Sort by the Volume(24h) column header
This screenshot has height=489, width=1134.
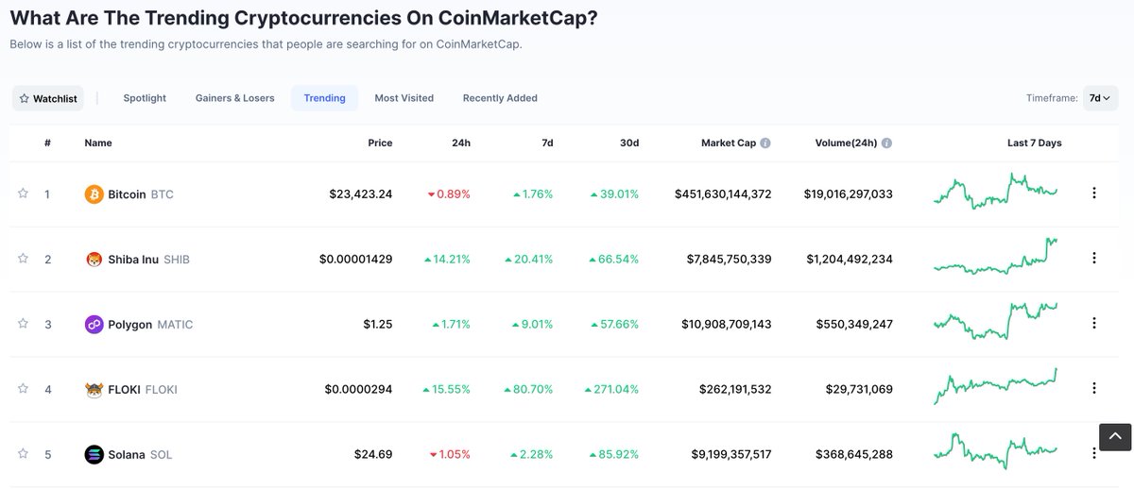click(x=846, y=143)
